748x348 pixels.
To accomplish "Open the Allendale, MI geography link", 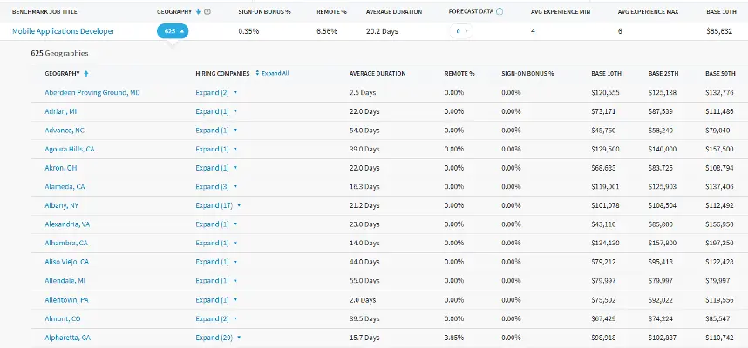I will click(x=65, y=281).
